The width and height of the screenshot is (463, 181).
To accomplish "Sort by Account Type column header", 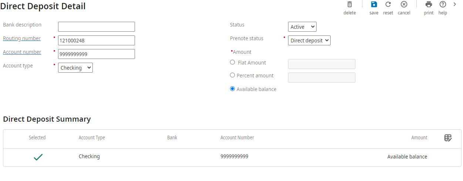I will (92, 138).
